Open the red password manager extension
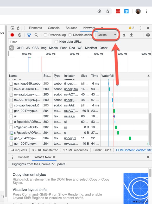The height and width of the screenshot is (204, 152). (118, 11)
